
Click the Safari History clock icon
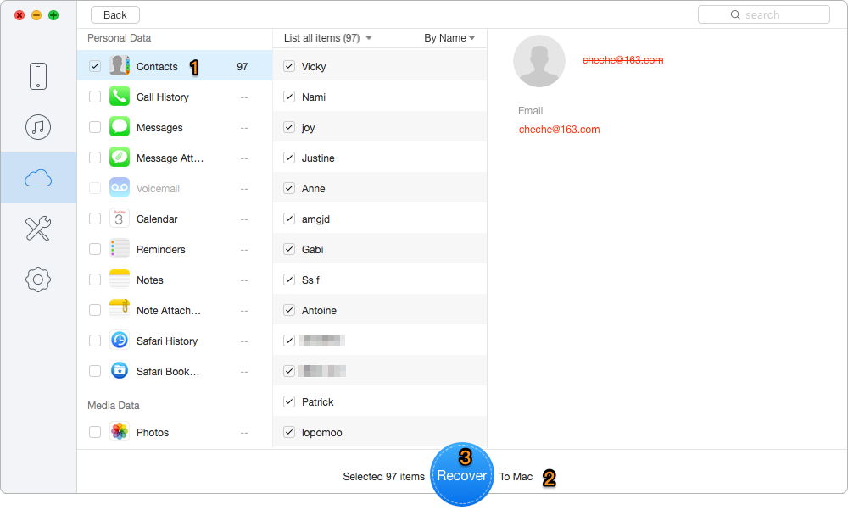(x=120, y=340)
